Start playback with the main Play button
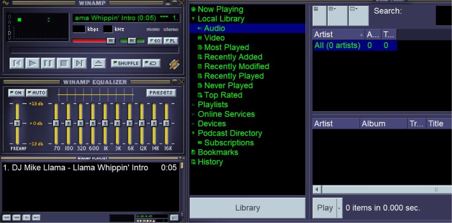 coord(32,63)
